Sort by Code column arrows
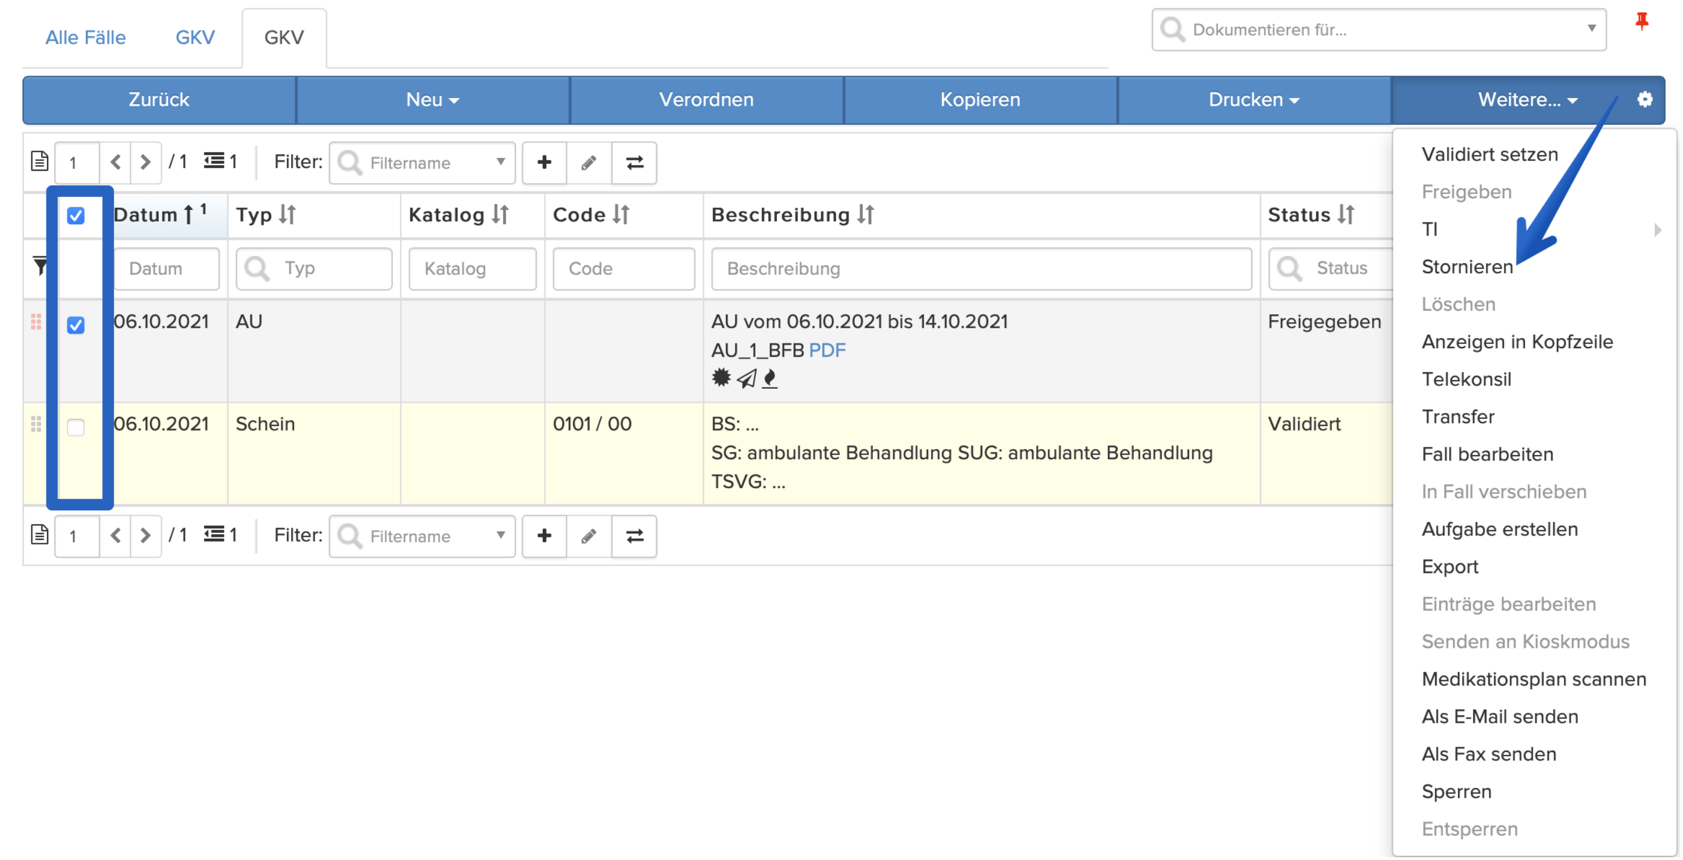Image resolution: width=1683 pixels, height=860 pixels. point(621,214)
